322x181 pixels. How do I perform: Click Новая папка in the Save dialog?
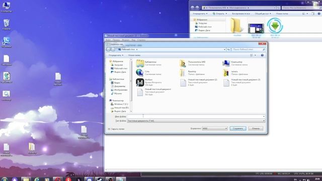pyautogui.click(x=134, y=55)
